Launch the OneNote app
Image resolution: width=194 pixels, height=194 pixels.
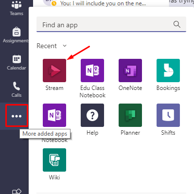click(x=130, y=71)
